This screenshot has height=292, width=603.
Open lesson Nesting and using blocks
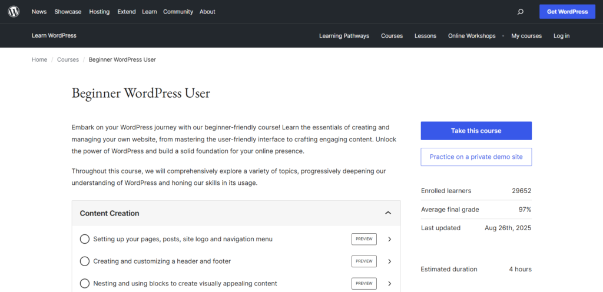pyautogui.click(x=185, y=284)
